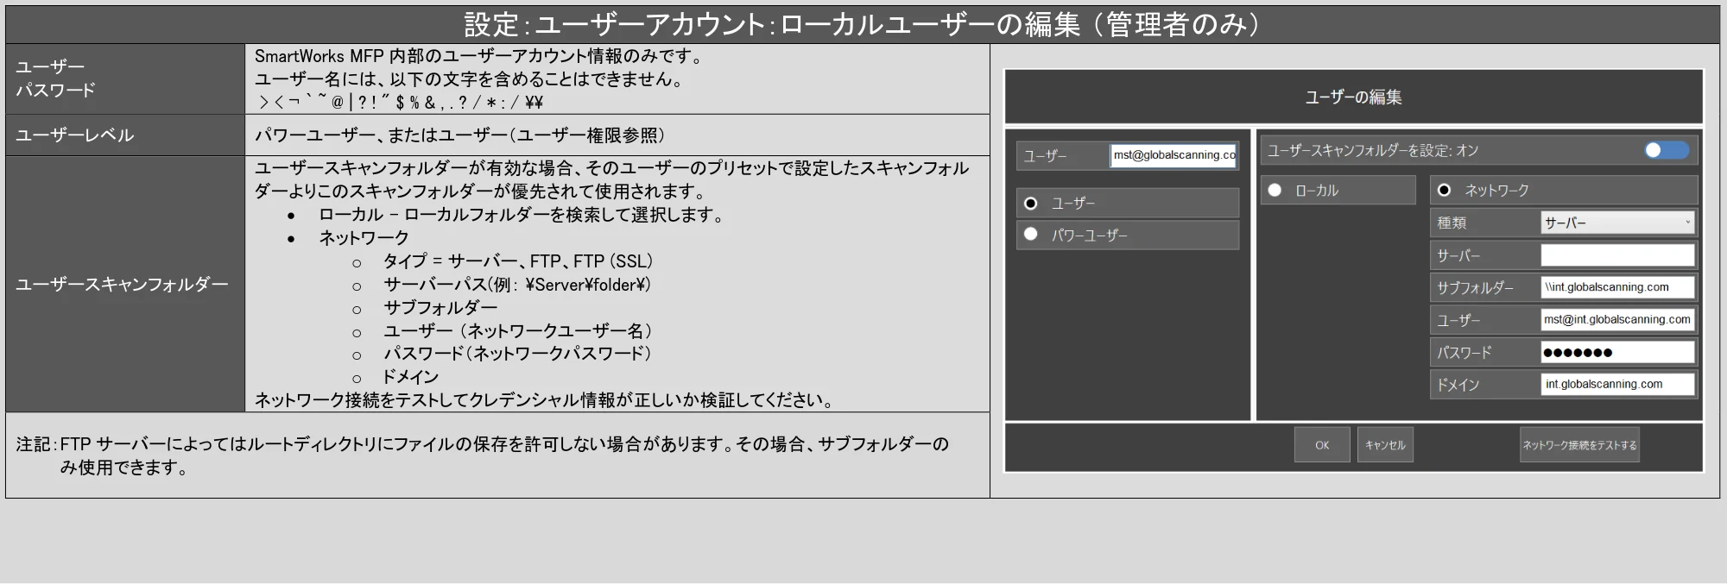Screen dimensions: 1727x584
Task: Open the 種類 dropdown showing サーバー
Action: point(1617,223)
